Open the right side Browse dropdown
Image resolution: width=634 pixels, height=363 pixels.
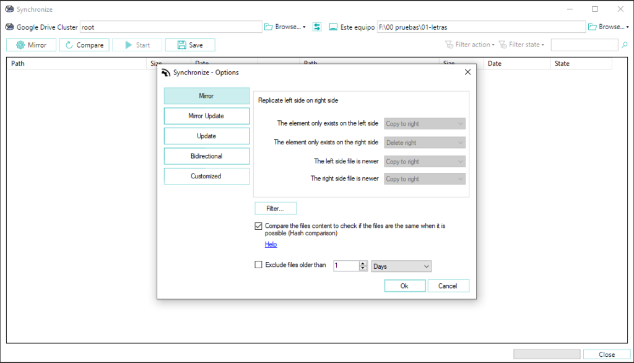click(609, 27)
